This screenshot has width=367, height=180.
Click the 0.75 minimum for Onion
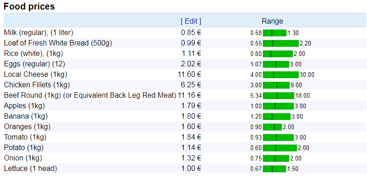pyautogui.click(x=256, y=159)
